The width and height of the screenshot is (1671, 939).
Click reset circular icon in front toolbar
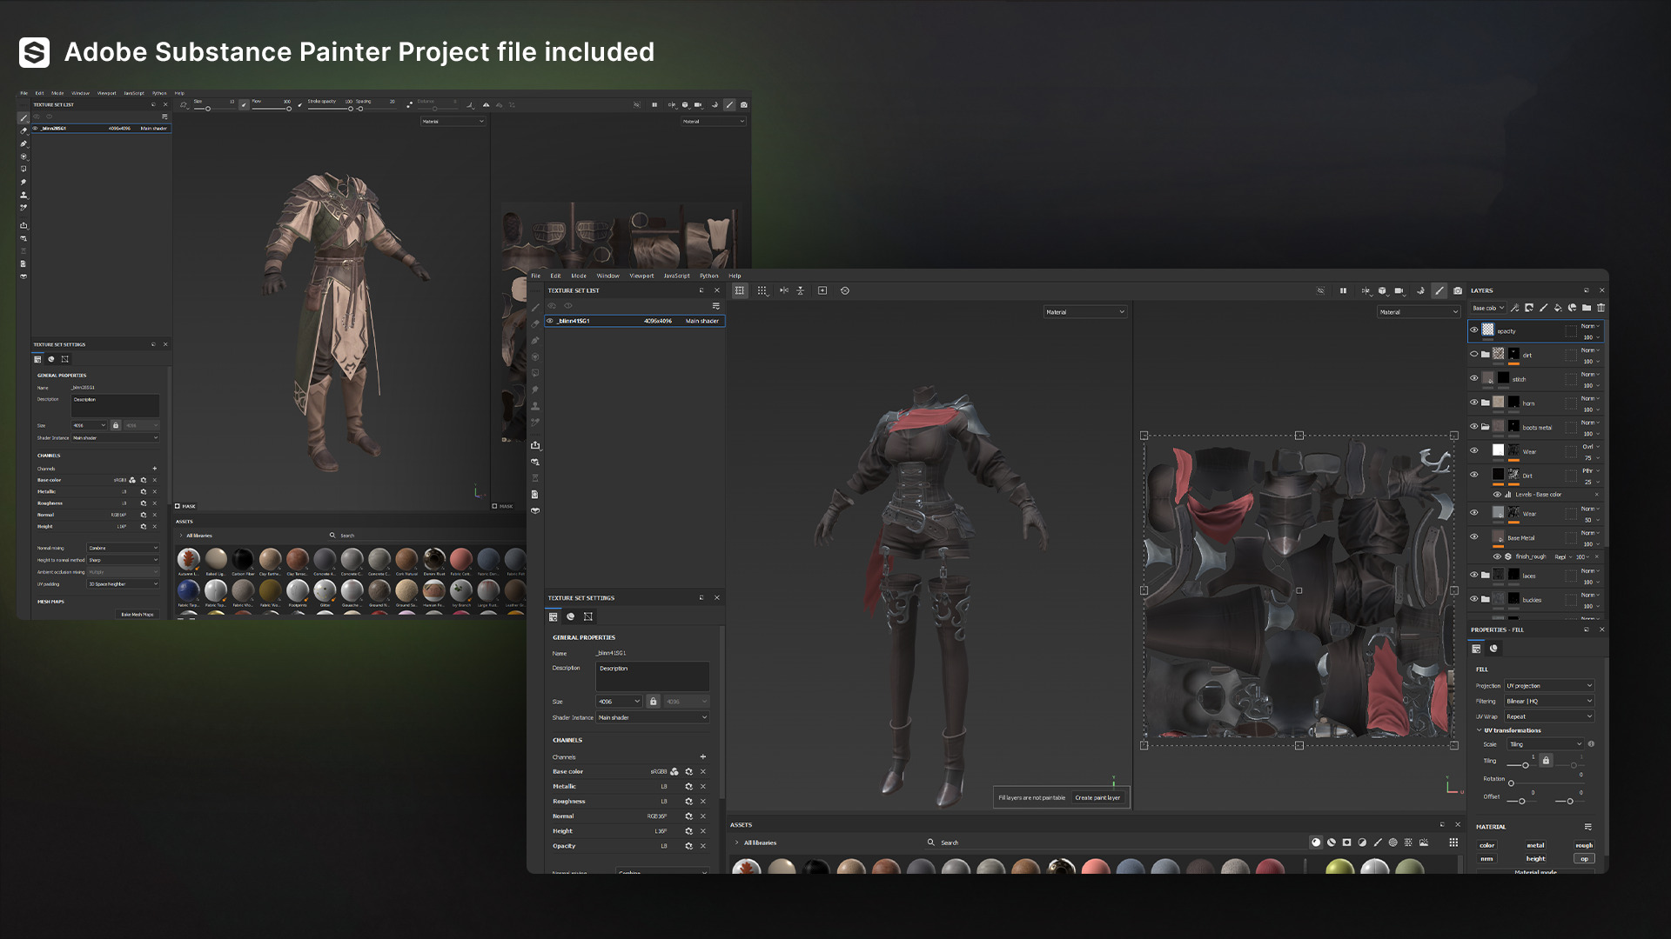point(844,290)
